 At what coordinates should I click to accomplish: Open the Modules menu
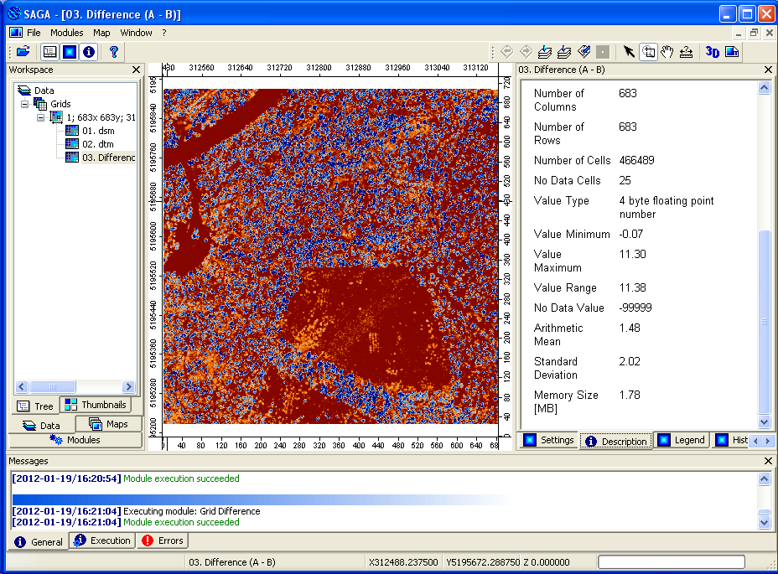coord(66,33)
